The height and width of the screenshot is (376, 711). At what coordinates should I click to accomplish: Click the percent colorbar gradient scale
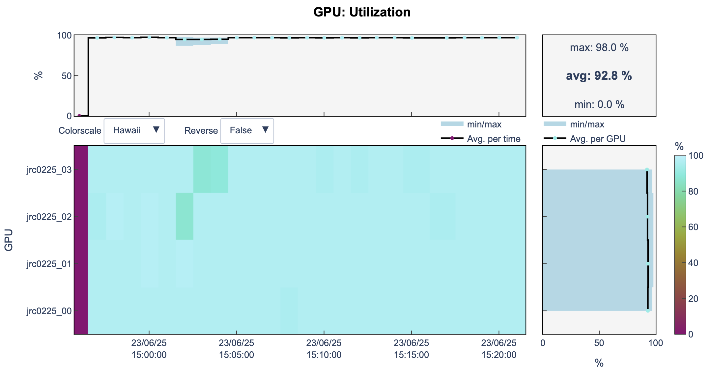coord(680,245)
